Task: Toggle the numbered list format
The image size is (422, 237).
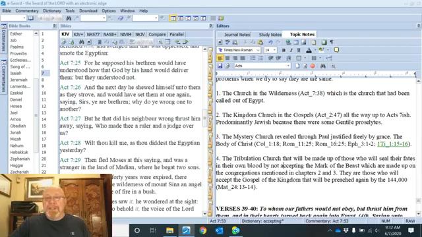Action: click(x=253, y=58)
